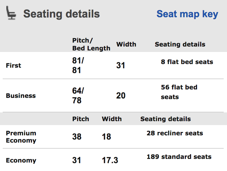This screenshot has height=171, width=227.
Task: Select the First class row label
Action: 14,65
